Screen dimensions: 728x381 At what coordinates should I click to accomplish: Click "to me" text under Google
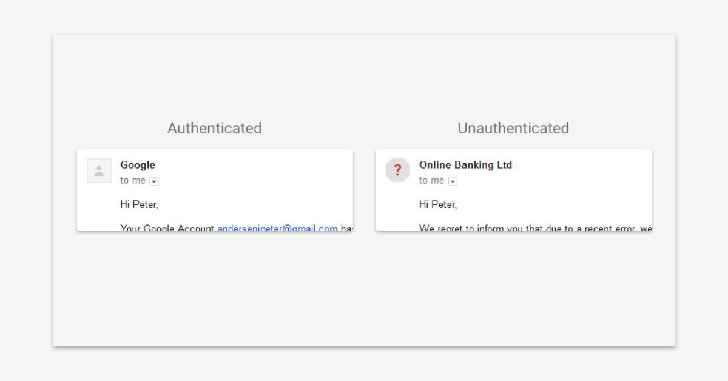tap(133, 181)
